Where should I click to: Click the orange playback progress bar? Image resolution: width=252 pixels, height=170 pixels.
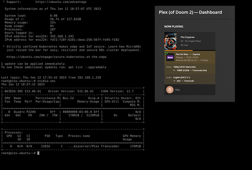tap(178, 50)
